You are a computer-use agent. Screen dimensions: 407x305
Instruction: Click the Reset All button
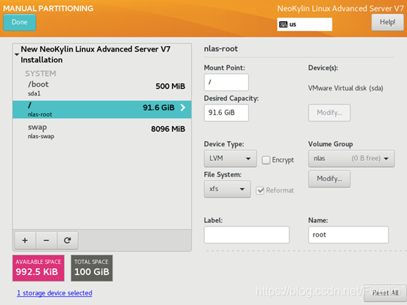coord(385,293)
